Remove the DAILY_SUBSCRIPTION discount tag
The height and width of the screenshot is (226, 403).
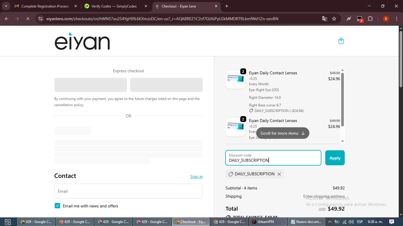point(279,174)
